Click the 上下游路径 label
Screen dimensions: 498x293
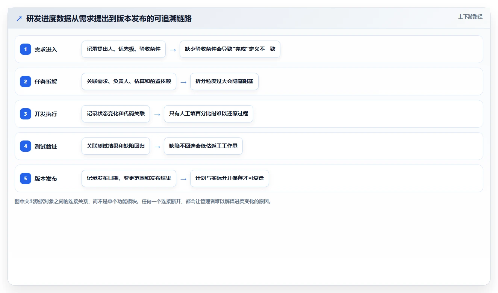point(470,17)
